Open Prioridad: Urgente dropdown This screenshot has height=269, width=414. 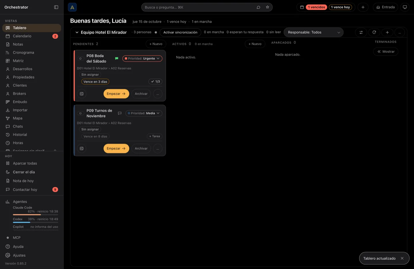click(x=142, y=58)
